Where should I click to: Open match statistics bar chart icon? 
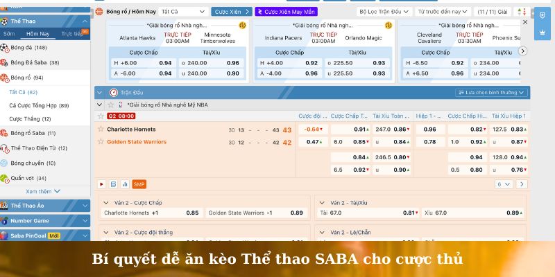125,184
